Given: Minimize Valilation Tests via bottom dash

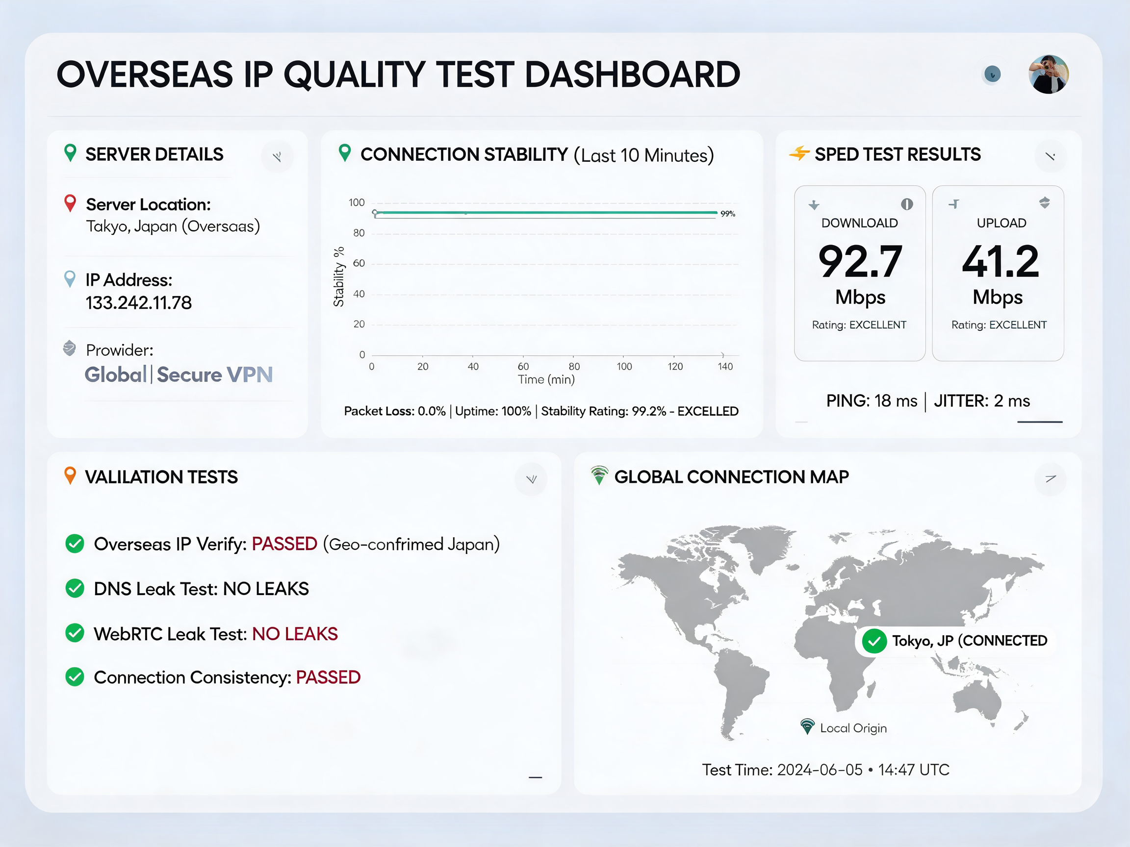Looking at the screenshot, I should pyautogui.click(x=535, y=777).
